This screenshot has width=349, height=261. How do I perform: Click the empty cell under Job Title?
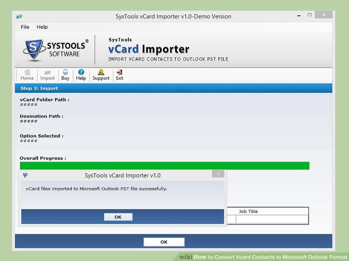coord(271,219)
